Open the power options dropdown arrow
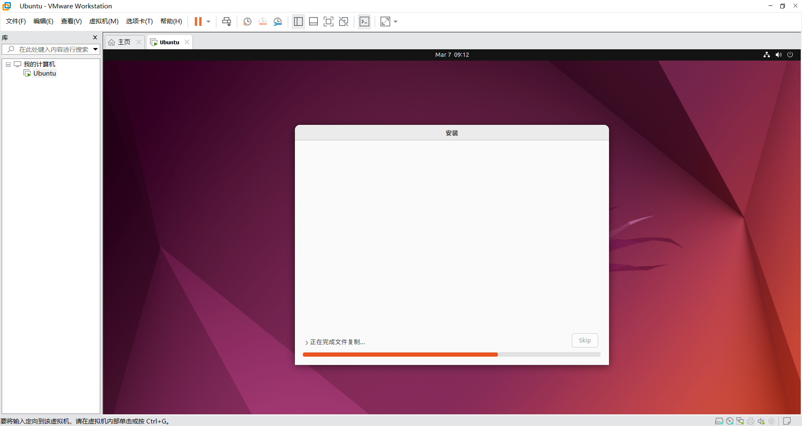This screenshot has height=426, width=802. click(x=208, y=22)
